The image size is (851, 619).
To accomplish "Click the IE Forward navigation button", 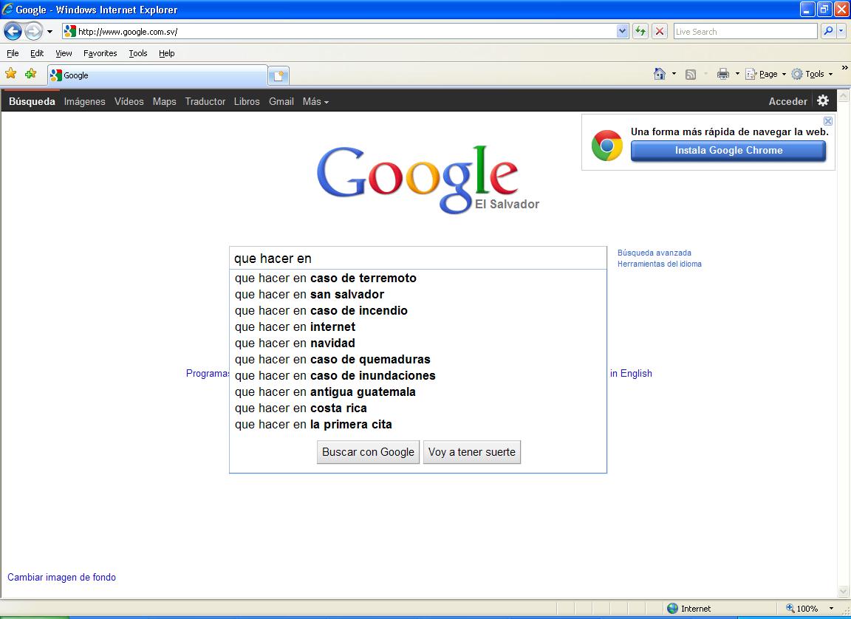I will click(x=34, y=32).
